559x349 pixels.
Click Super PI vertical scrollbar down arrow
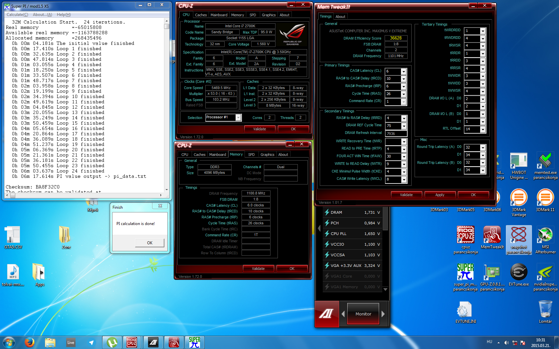[167, 190]
